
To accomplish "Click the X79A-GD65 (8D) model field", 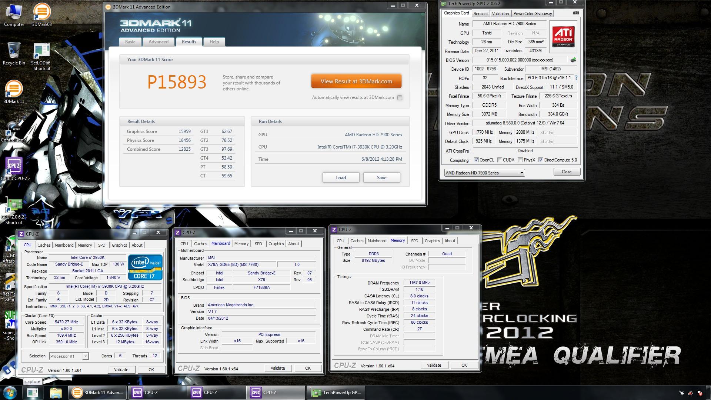I will click(x=241, y=264).
